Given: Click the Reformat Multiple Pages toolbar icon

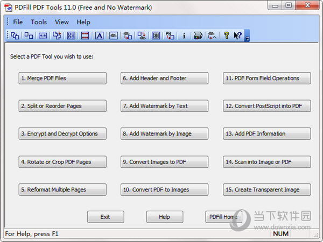Looking at the screenshot, I should 71,35.
